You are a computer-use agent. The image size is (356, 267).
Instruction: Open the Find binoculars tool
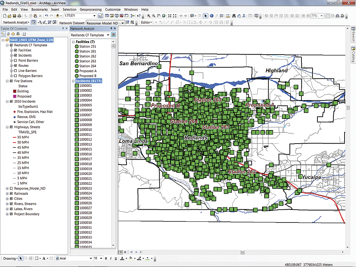(x=234, y=16)
